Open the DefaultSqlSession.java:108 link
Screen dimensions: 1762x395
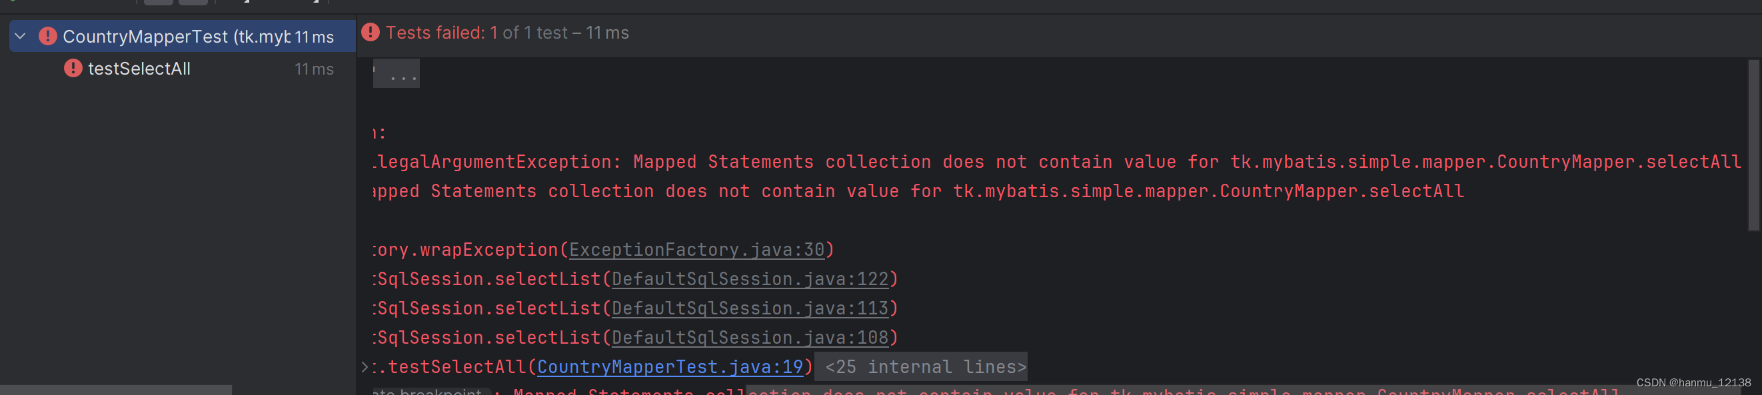751,337
